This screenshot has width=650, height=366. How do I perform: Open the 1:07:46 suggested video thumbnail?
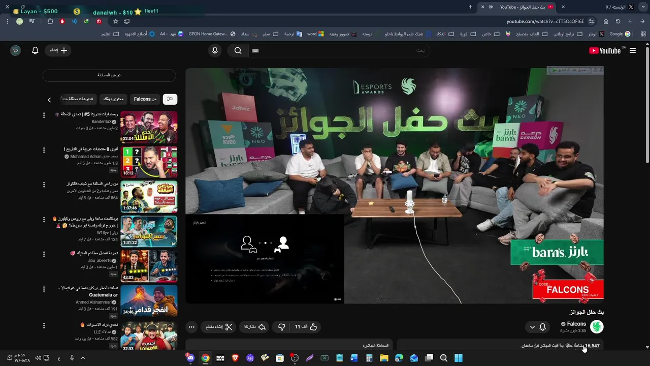149,196
